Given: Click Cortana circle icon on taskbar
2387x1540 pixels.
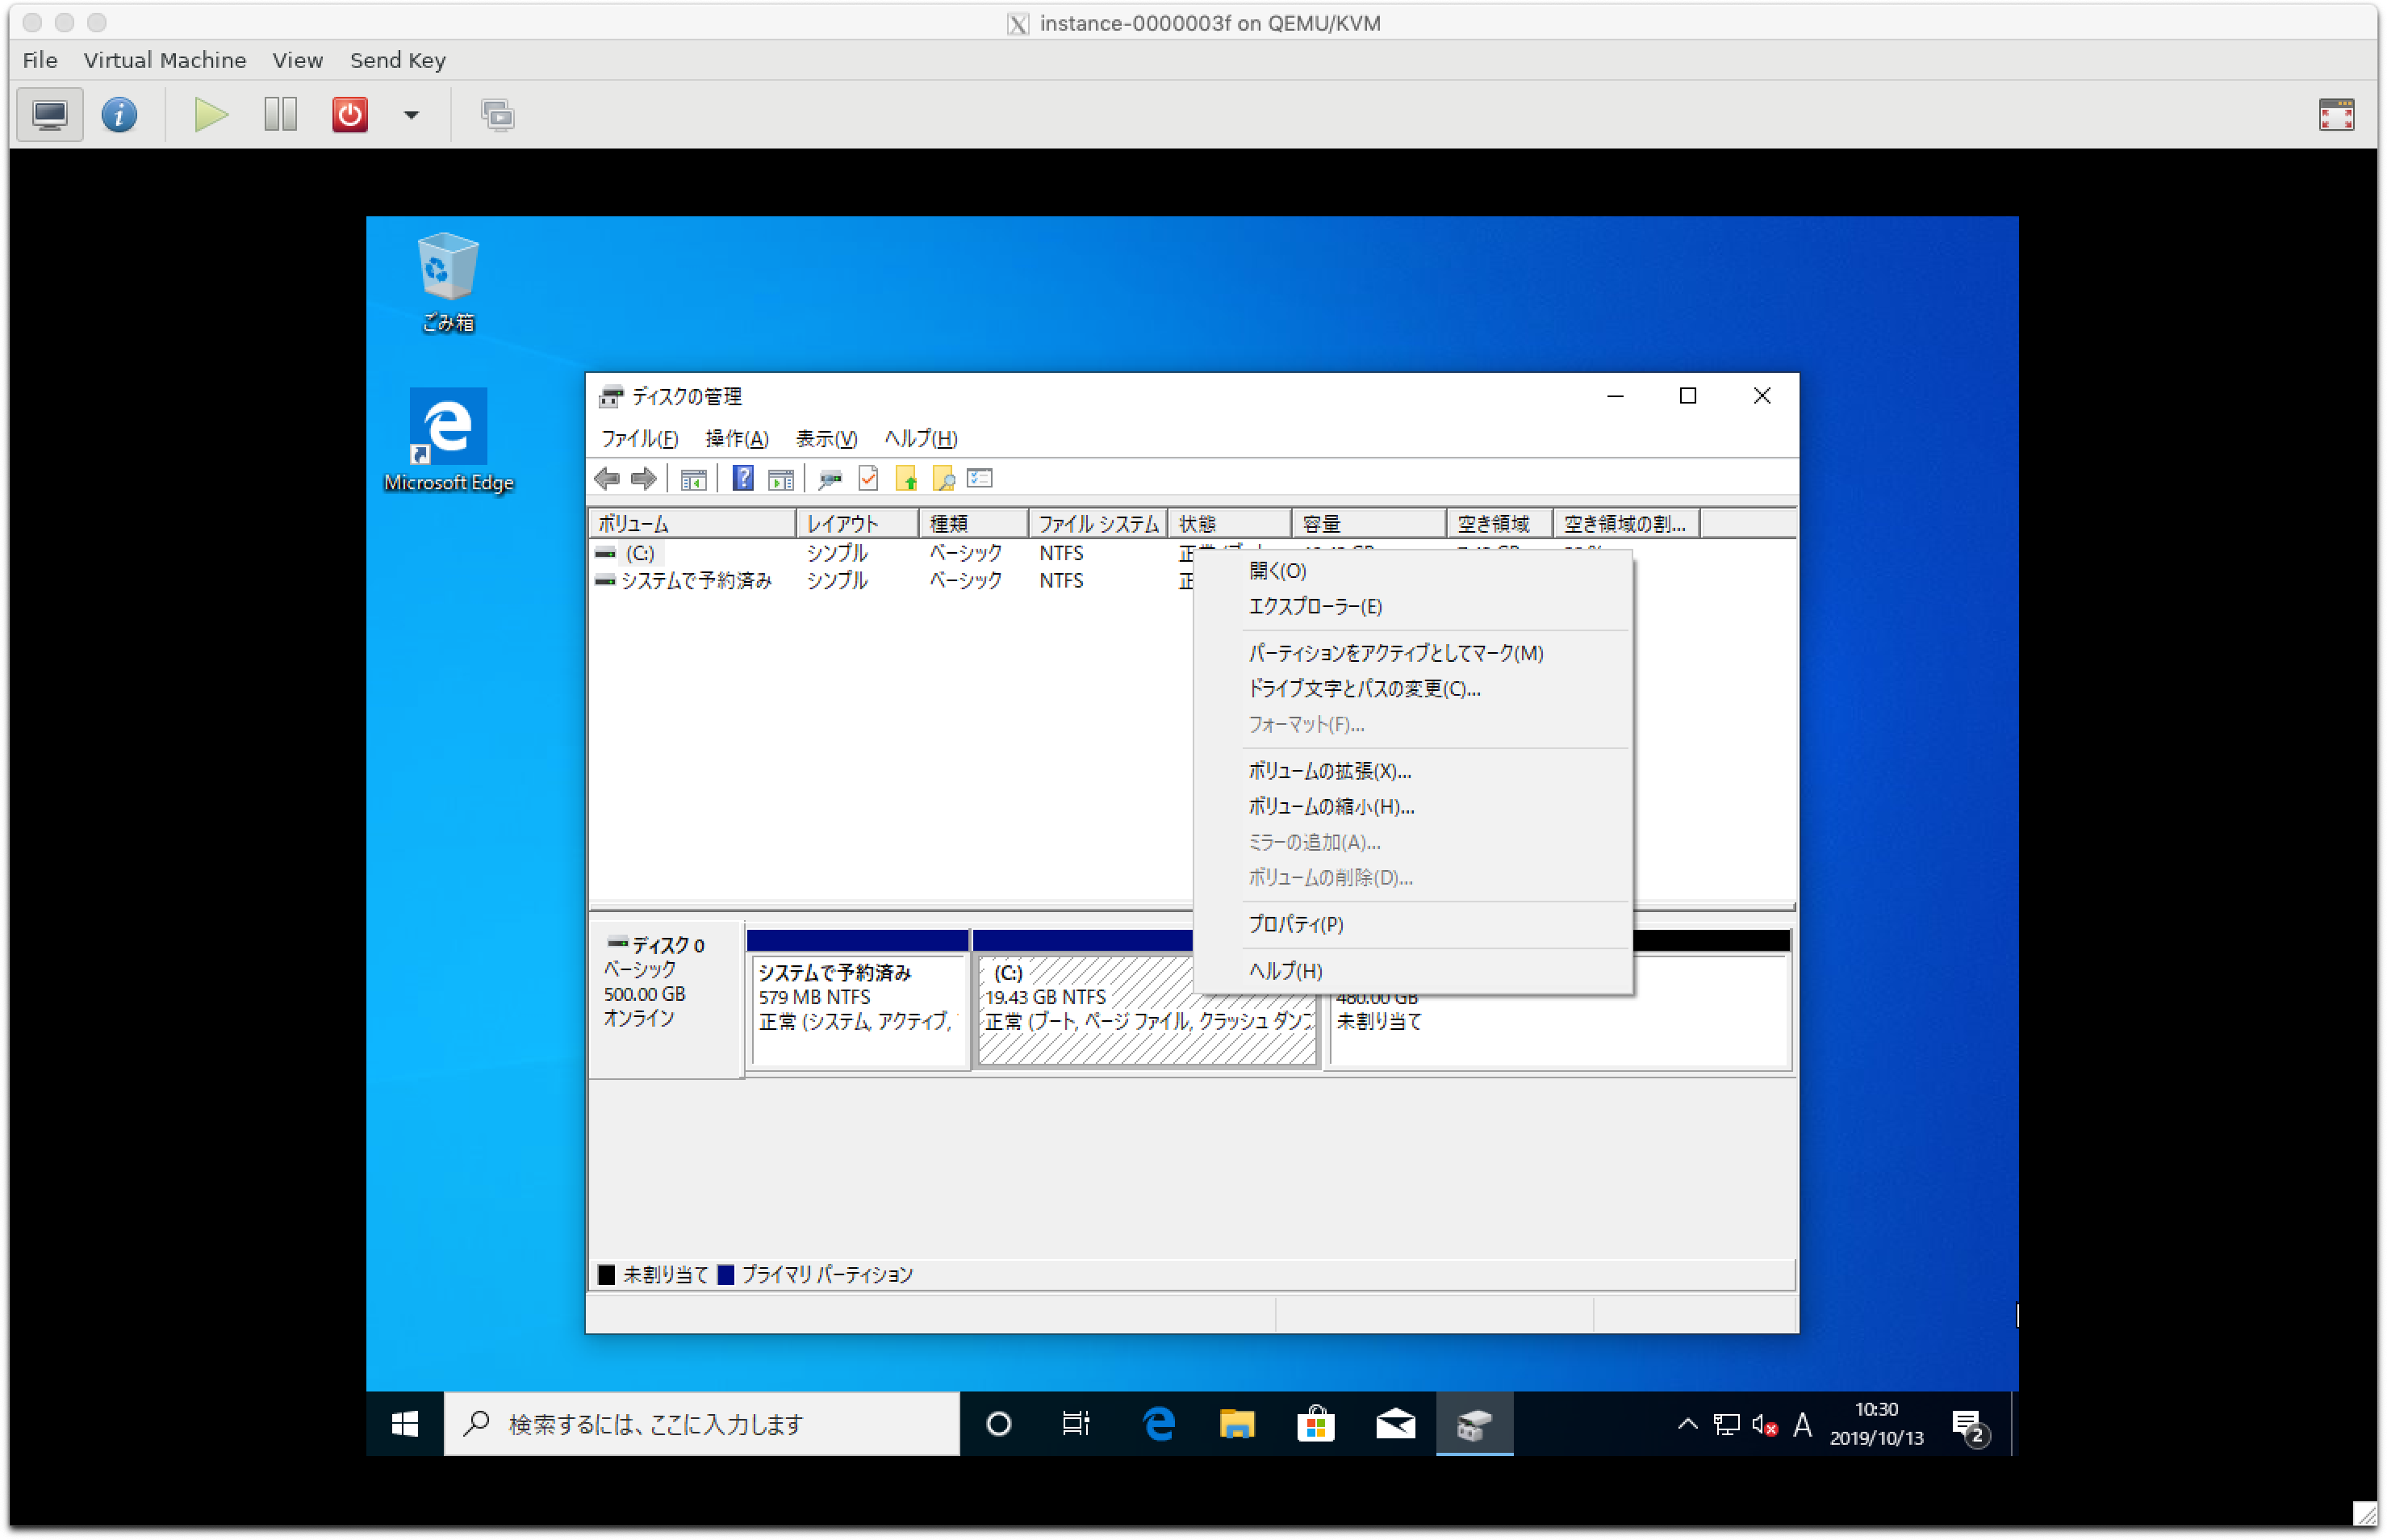Looking at the screenshot, I should pyautogui.click(x=997, y=1423).
